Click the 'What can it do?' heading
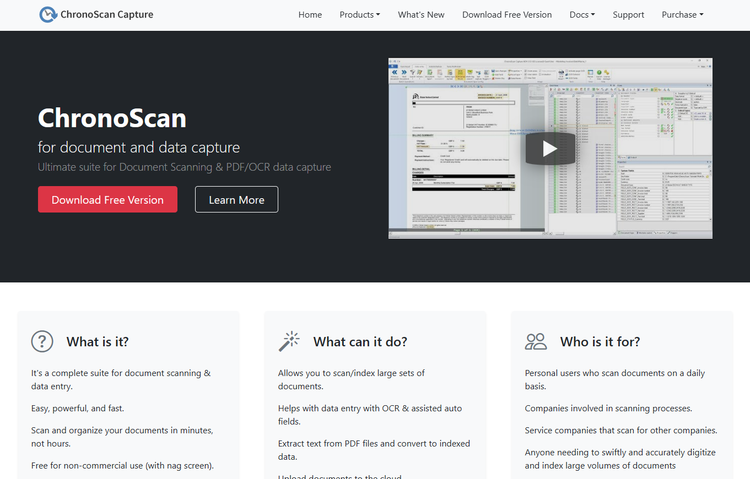 (360, 342)
